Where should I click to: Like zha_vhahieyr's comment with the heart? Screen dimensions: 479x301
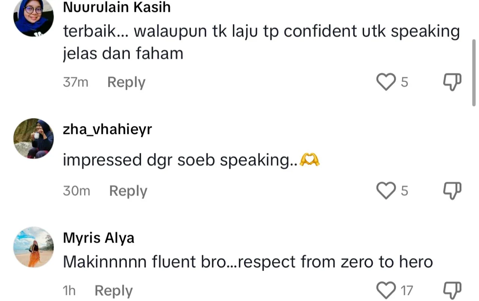[386, 191]
